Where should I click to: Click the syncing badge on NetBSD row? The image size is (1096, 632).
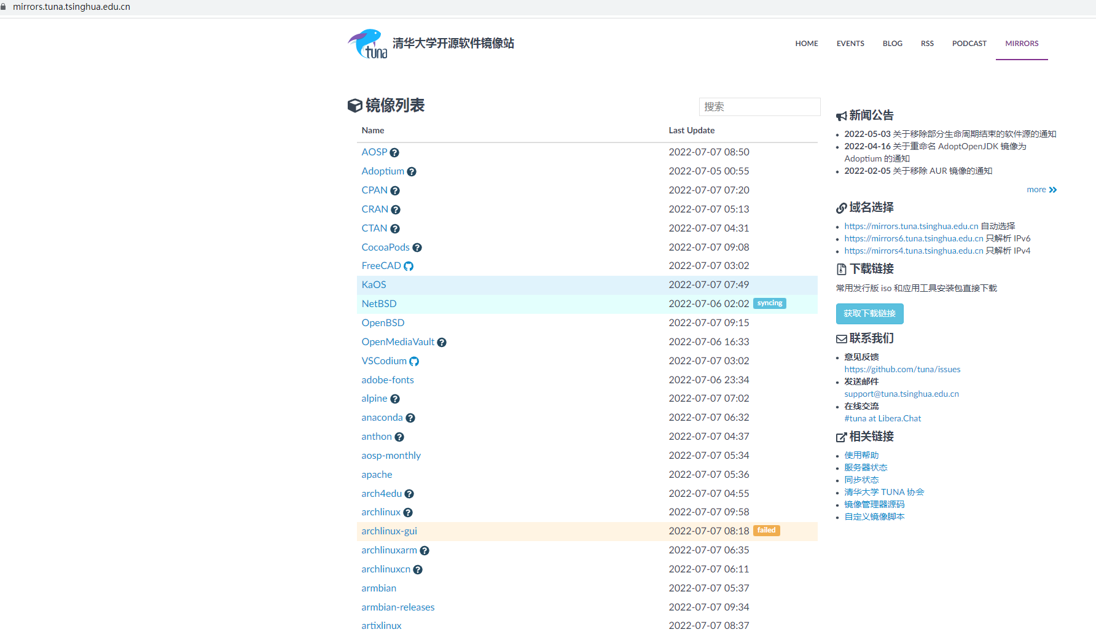[770, 303]
